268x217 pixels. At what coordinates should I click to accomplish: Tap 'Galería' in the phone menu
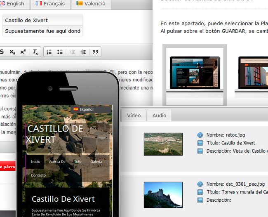coord(96,162)
